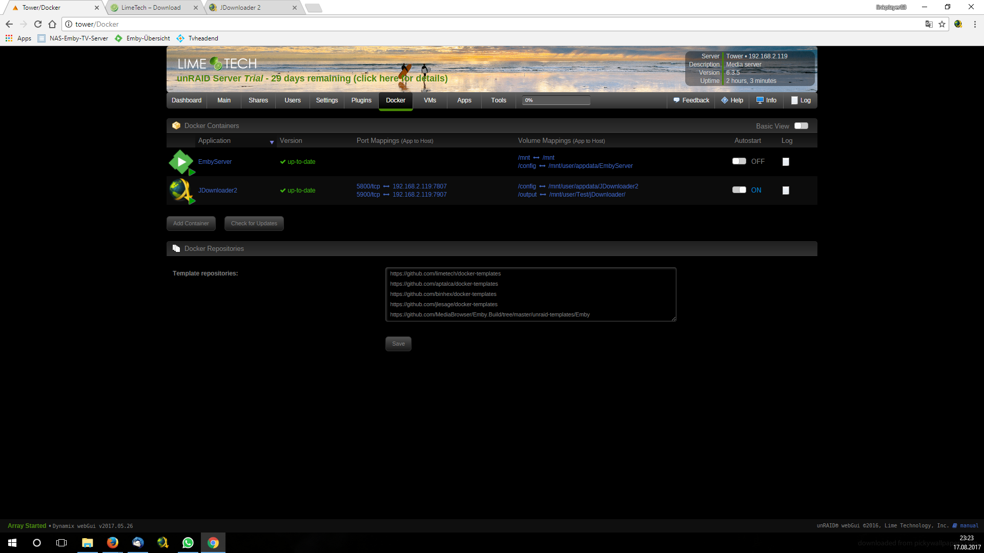This screenshot has height=553, width=984.
Task: Open the Settings tab
Action: tap(327, 100)
